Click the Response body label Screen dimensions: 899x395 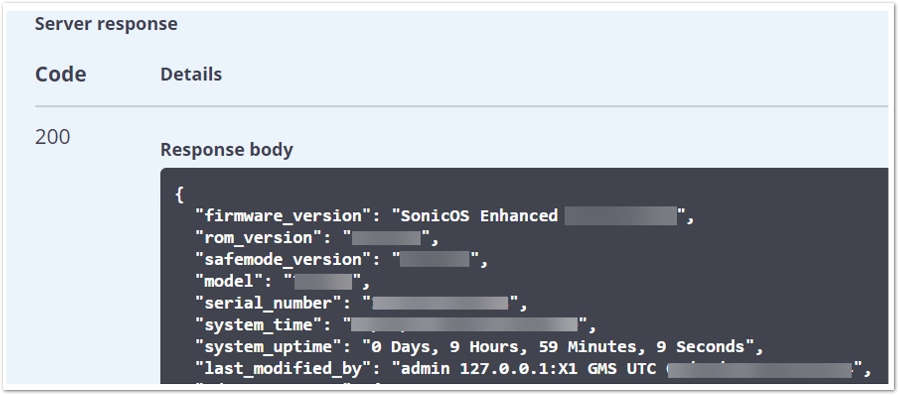click(x=227, y=150)
